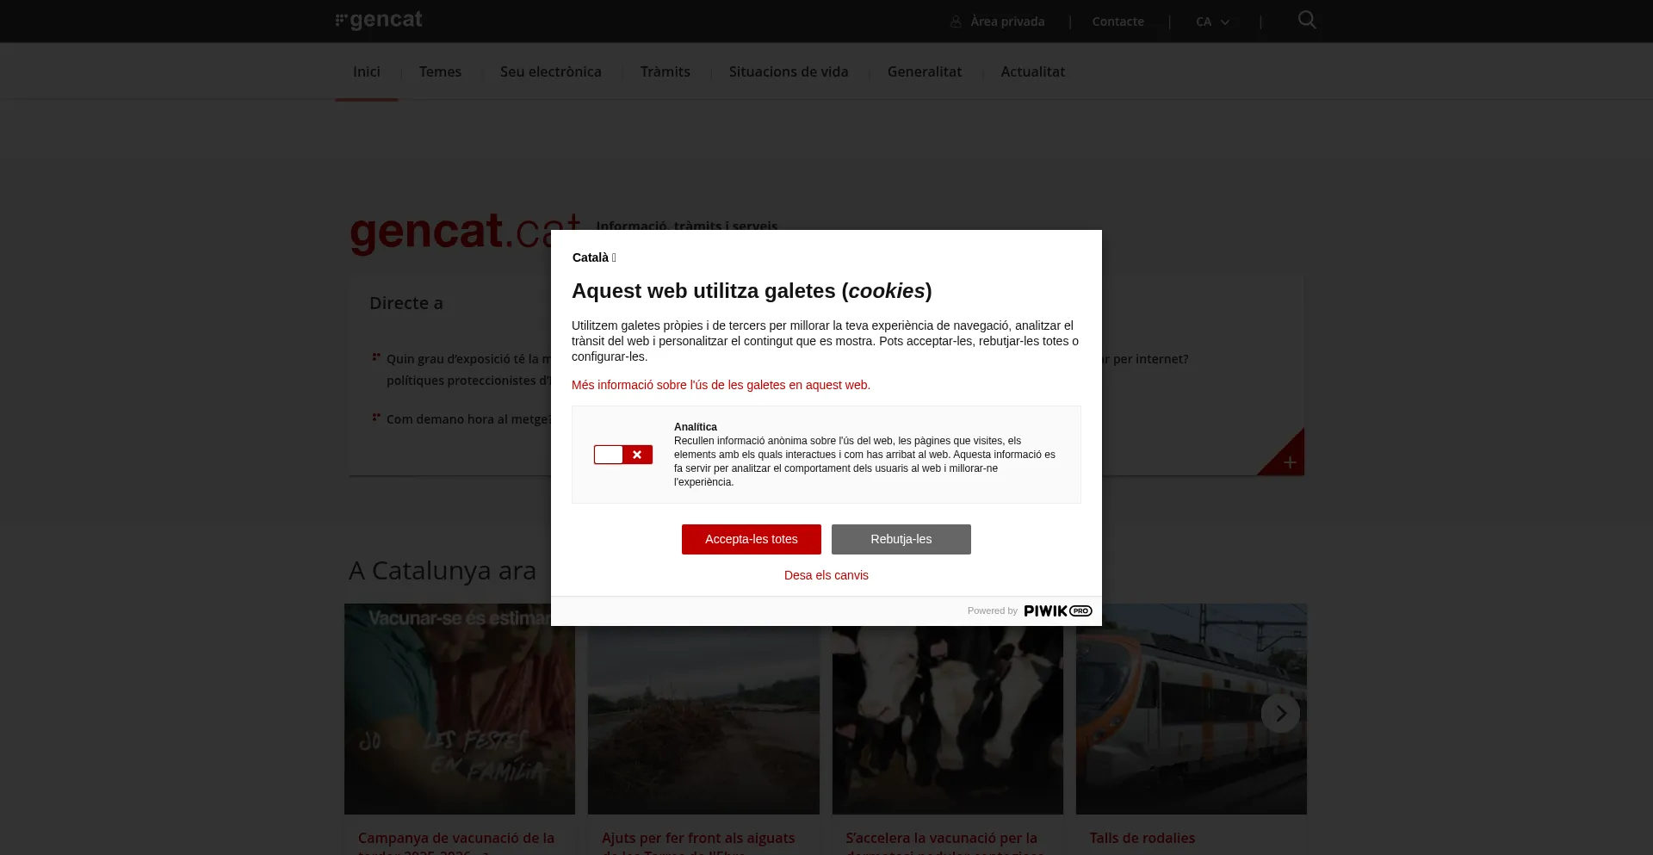Click the PIWIK PRO logo
The height and width of the screenshot is (855, 1653).
(x=1057, y=610)
